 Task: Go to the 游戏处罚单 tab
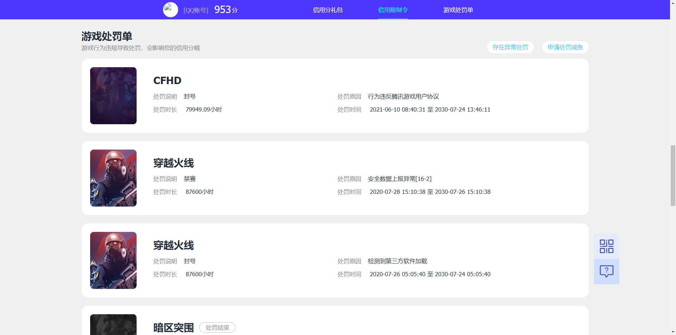[x=458, y=10]
